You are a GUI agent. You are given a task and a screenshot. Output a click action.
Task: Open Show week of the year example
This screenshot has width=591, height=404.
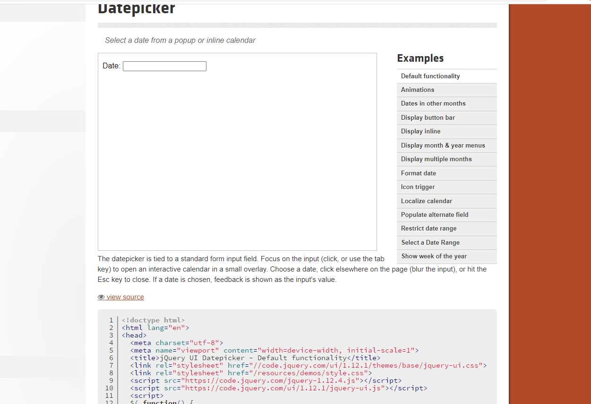447,256
